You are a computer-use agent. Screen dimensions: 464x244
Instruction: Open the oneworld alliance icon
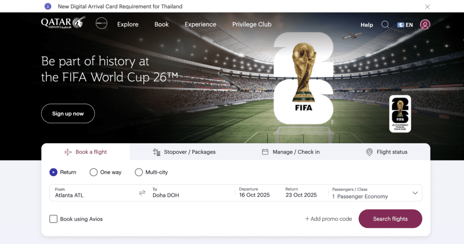tap(101, 24)
